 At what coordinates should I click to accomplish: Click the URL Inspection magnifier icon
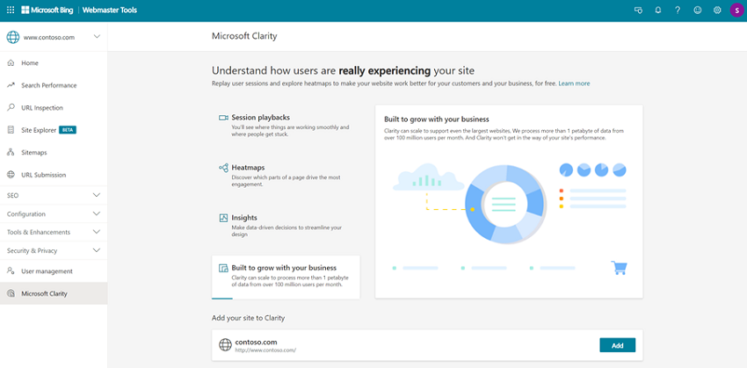click(11, 108)
